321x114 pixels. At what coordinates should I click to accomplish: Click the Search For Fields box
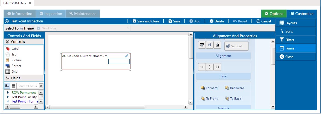27,86
